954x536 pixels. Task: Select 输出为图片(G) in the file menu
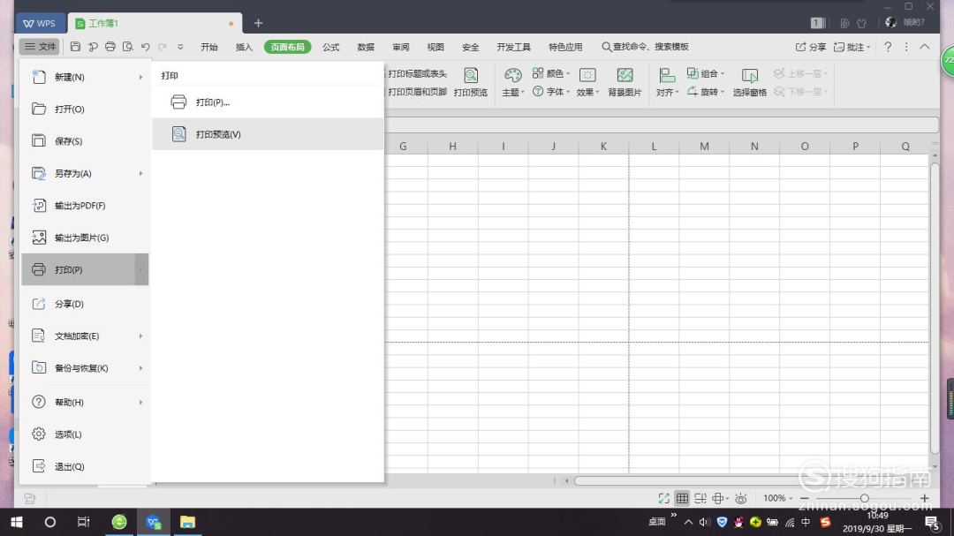pos(85,238)
